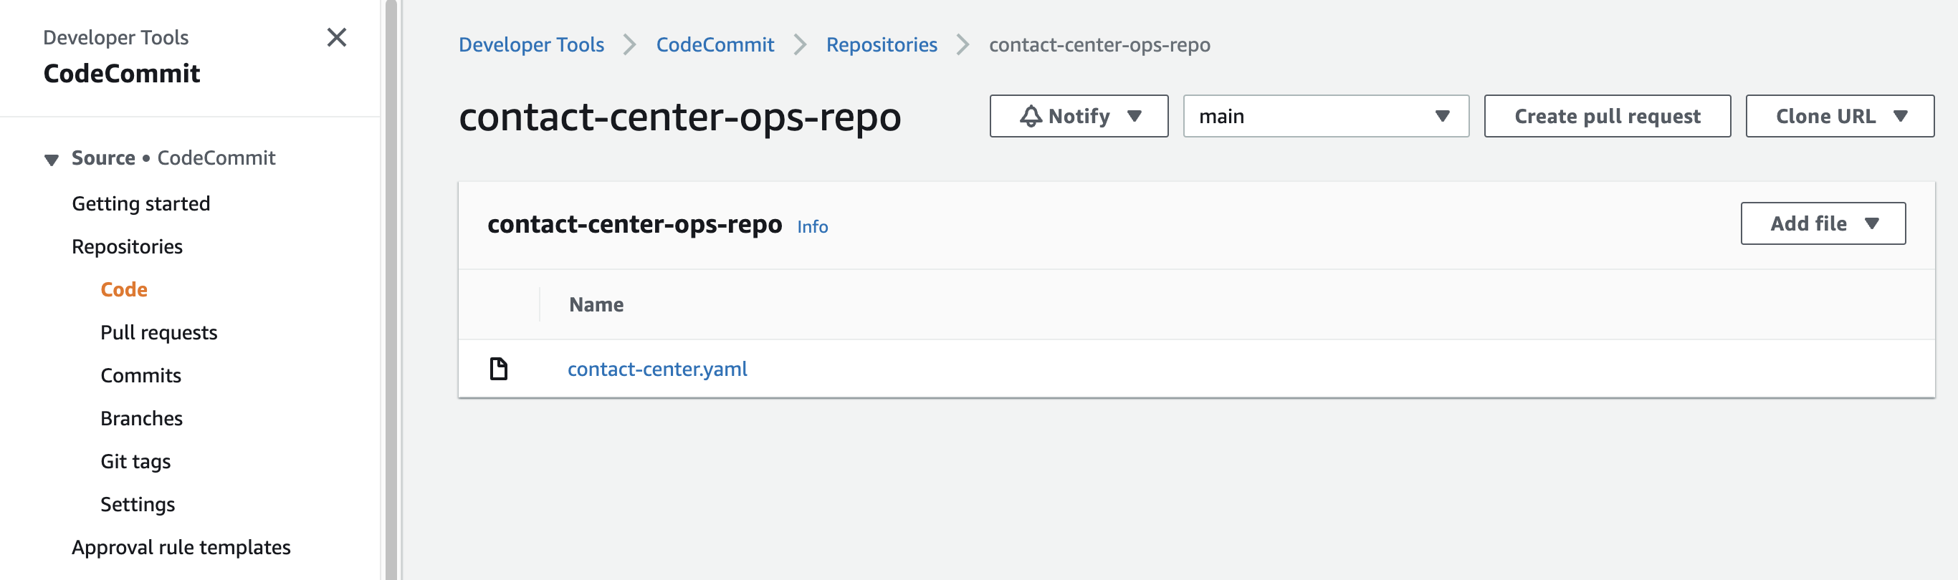Open Branches in the sidebar

(x=141, y=418)
